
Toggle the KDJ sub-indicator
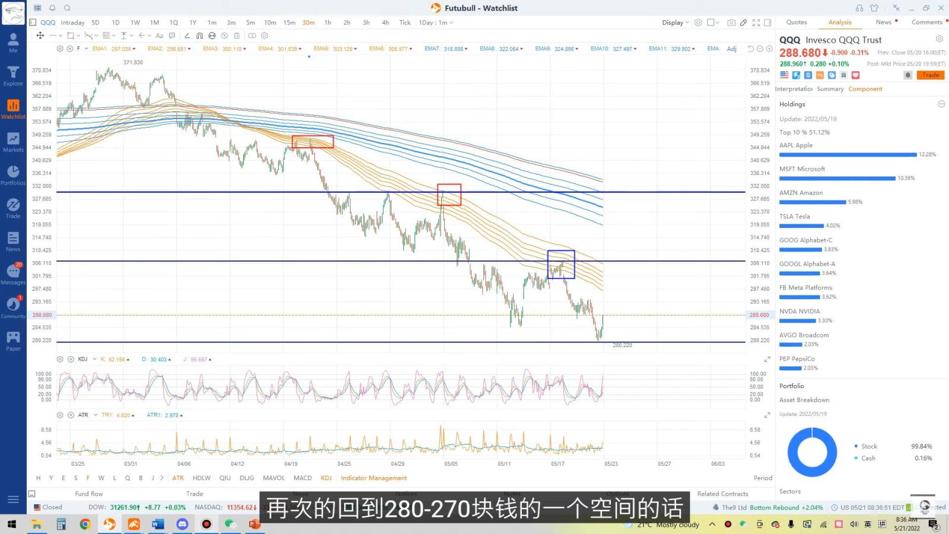pos(326,478)
